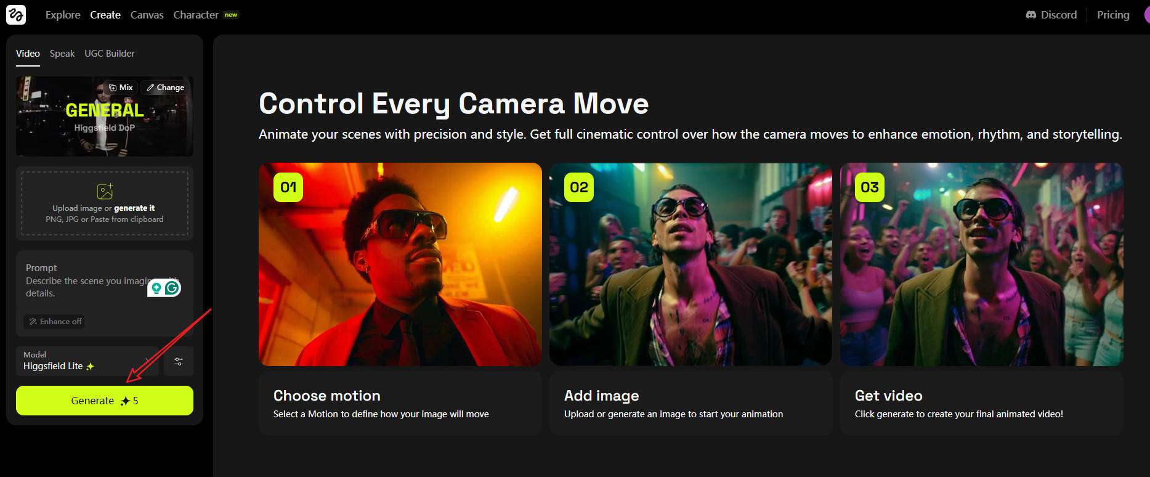1150x477 pixels.
Task: Open the Discord link
Action: (1051, 15)
